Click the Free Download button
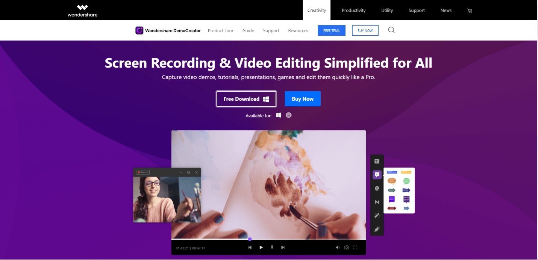Viewport: 538px width, 260px height. point(246,99)
